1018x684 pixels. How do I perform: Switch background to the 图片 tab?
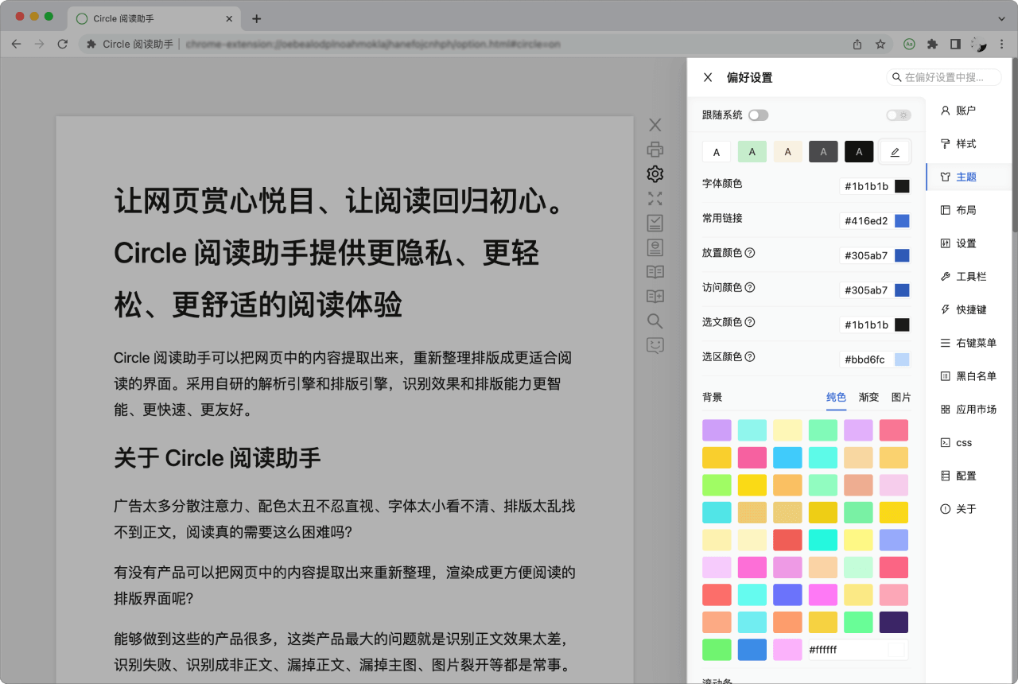[901, 398]
